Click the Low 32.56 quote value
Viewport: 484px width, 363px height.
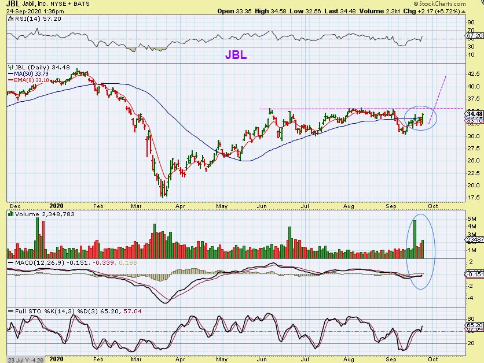[x=305, y=11]
